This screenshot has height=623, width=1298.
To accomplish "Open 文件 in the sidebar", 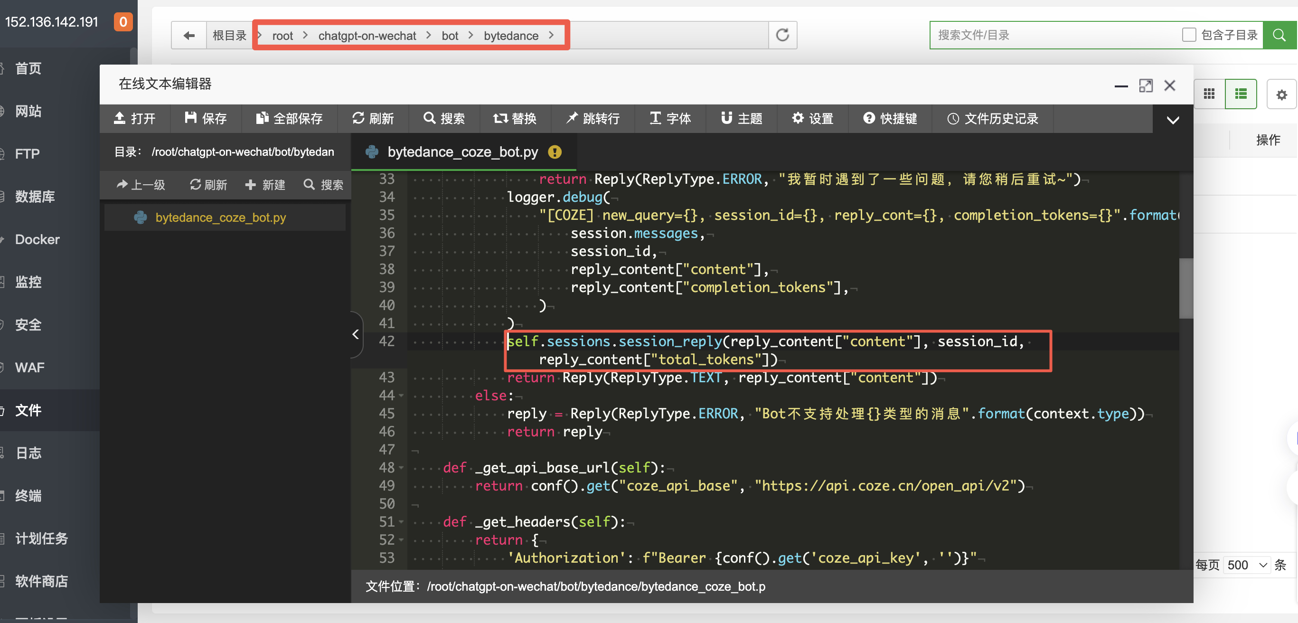I will [28, 410].
